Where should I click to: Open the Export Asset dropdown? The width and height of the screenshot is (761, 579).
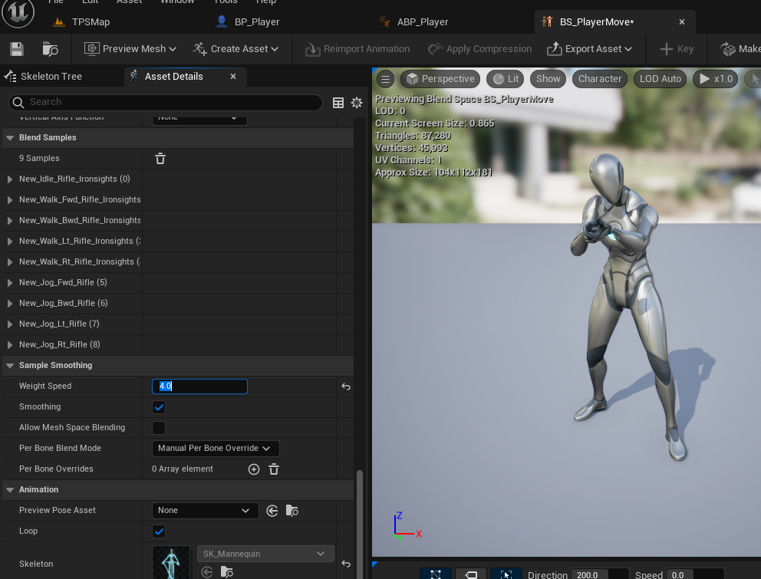click(589, 49)
